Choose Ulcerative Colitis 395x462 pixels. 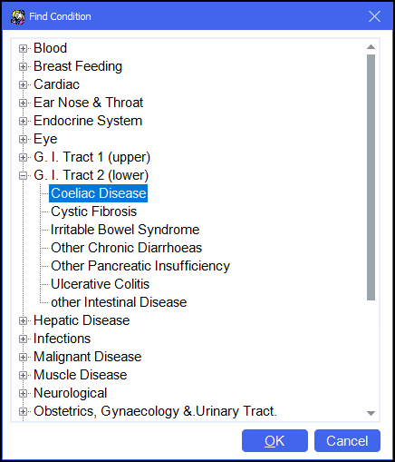coord(100,284)
